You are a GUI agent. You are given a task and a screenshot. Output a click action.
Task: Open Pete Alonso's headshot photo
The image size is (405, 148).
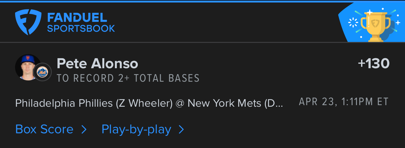[28, 67]
